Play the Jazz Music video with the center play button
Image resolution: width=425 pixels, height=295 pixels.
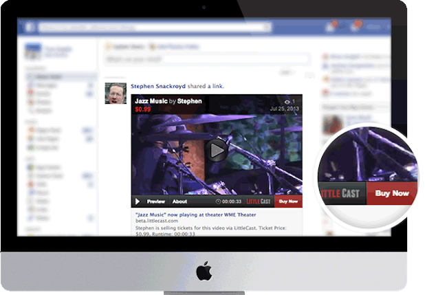click(x=217, y=150)
